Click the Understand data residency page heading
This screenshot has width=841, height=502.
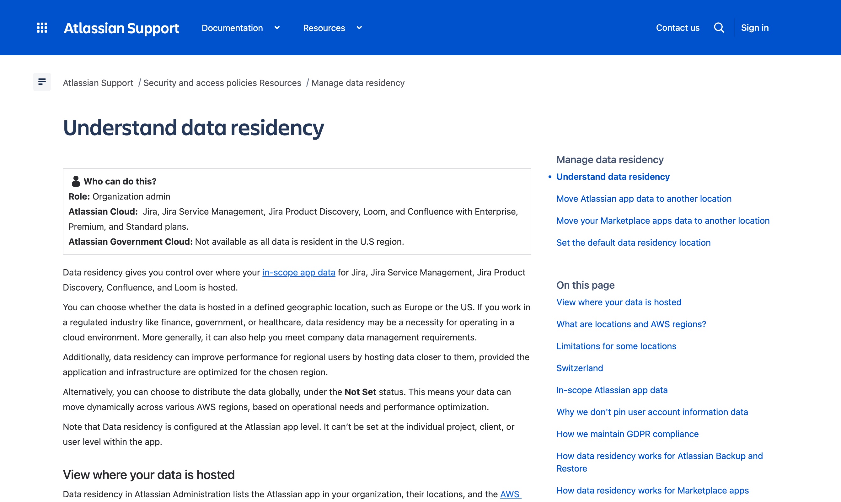[193, 128]
